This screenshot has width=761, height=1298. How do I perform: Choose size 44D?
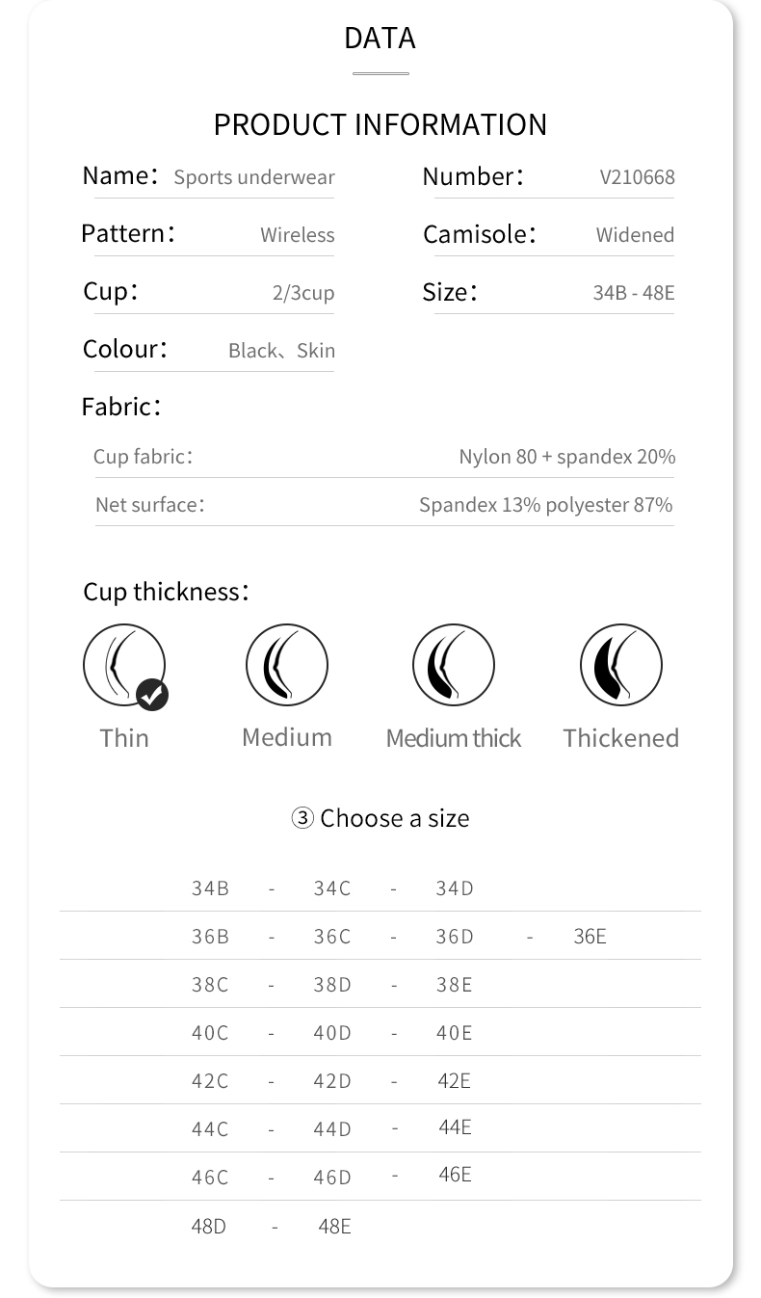tap(332, 1129)
